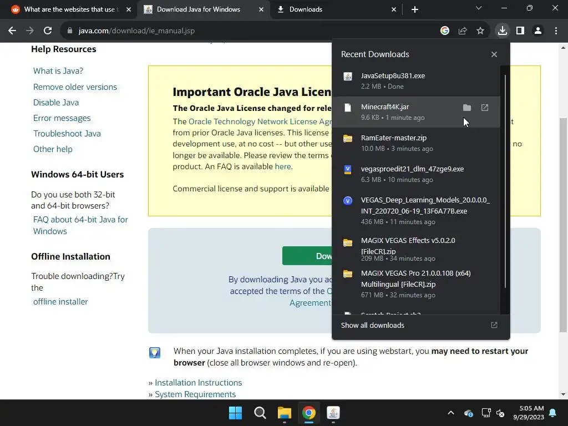
Task: Open System Requirements link
Action: point(195,394)
